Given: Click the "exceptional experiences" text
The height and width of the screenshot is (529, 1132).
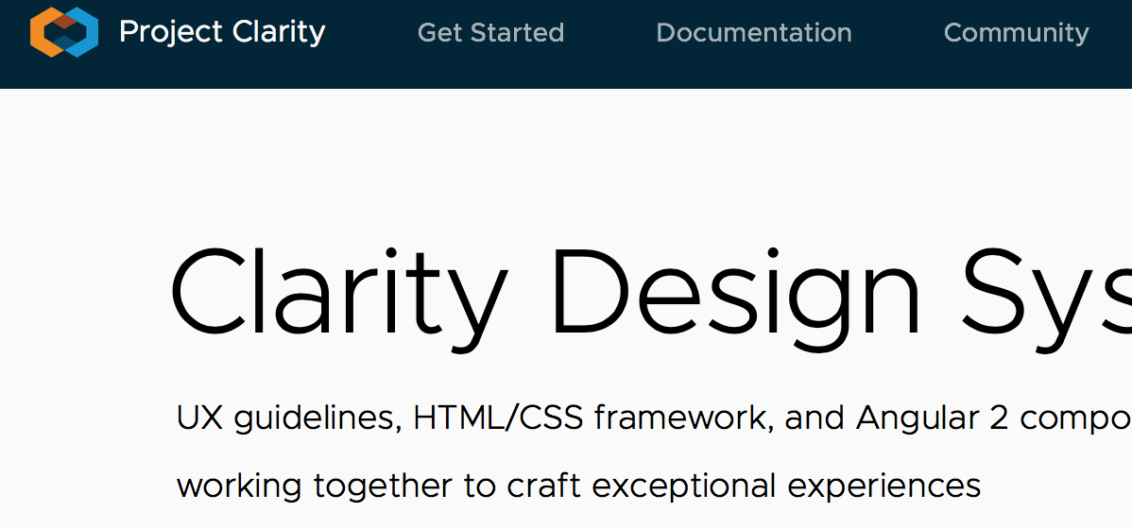Looking at the screenshot, I should pos(786,486).
